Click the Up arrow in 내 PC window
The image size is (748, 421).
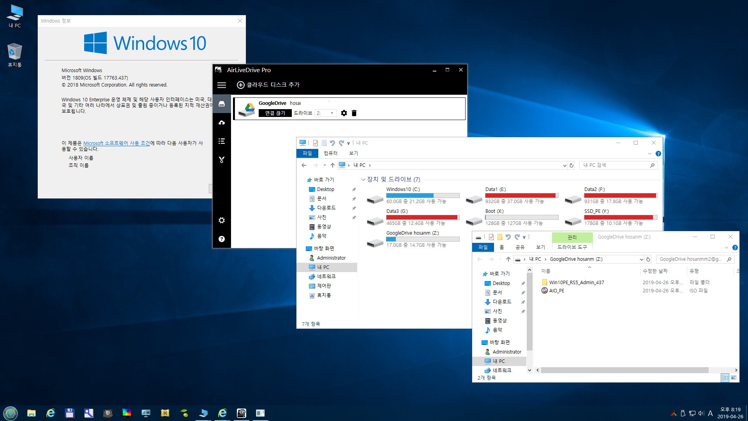pyautogui.click(x=332, y=165)
